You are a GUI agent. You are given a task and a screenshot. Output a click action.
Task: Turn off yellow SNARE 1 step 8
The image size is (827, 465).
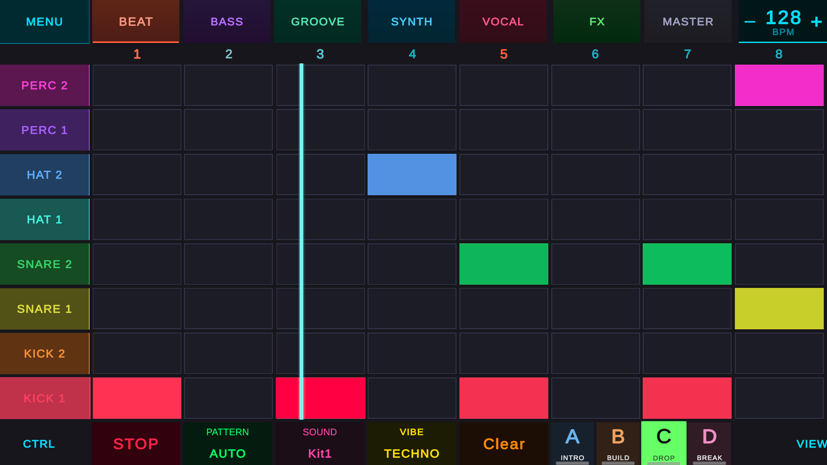[779, 309]
